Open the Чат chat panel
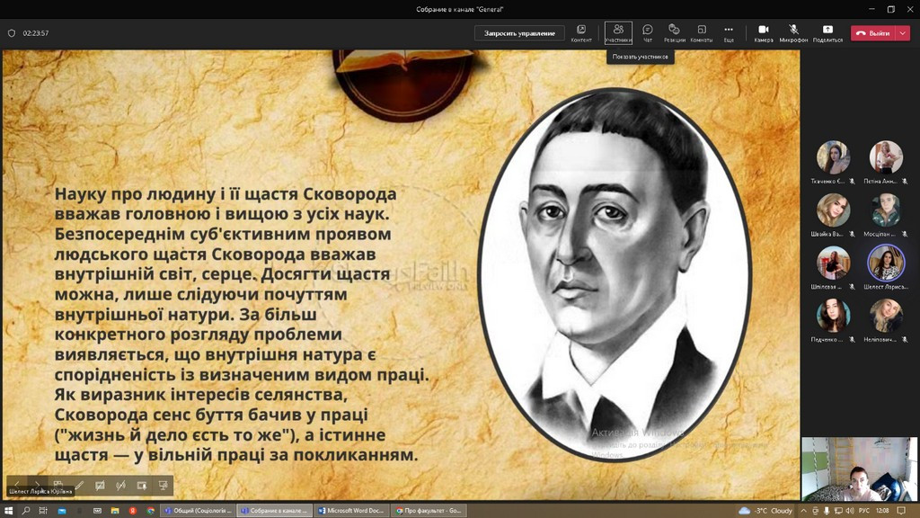This screenshot has width=920, height=518. point(648,32)
